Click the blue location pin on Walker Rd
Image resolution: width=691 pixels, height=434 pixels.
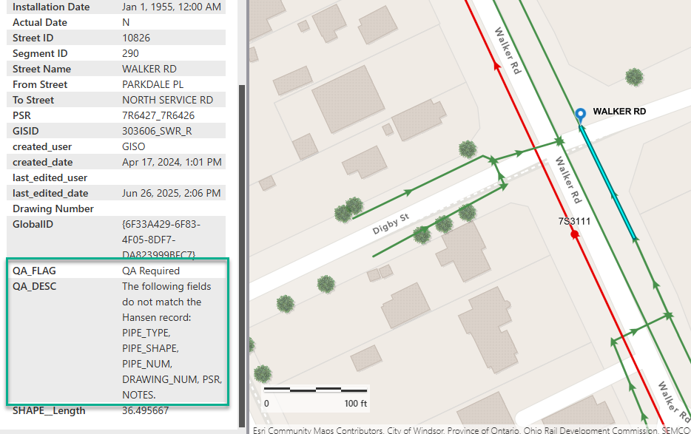581,115
